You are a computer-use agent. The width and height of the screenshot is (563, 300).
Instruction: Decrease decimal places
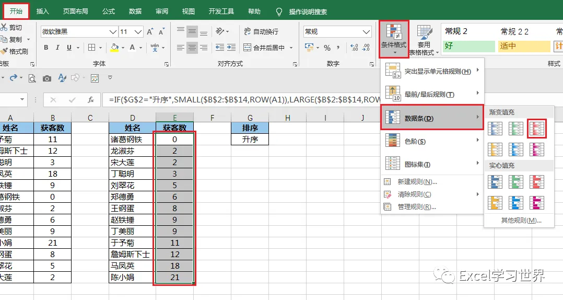click(x=366, y=48)
